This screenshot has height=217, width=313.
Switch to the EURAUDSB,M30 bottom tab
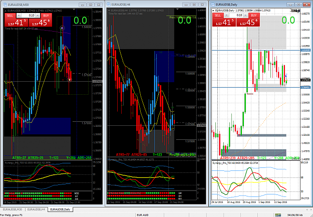13,209
